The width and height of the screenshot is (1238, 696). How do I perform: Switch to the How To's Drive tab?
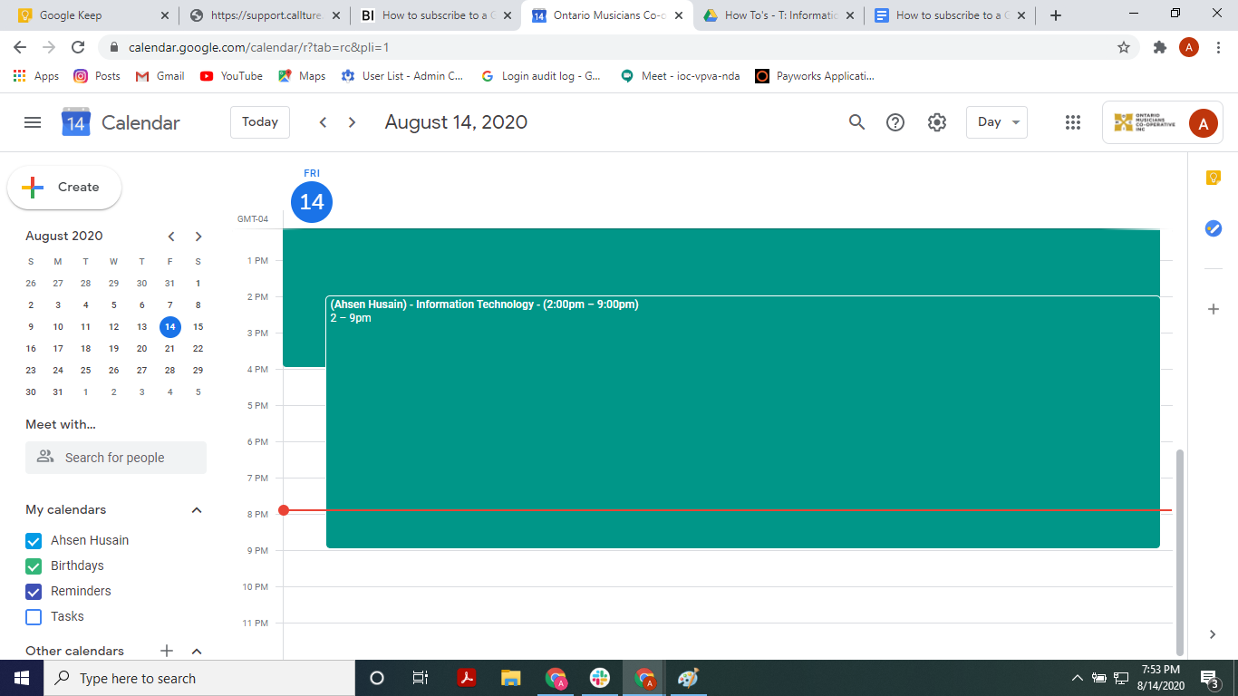[x=779, y=15]
